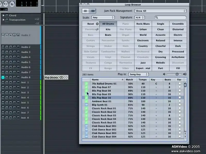Click the Loop Browser search field
Viewport: 206px width, 154px height.
(170, 17)
